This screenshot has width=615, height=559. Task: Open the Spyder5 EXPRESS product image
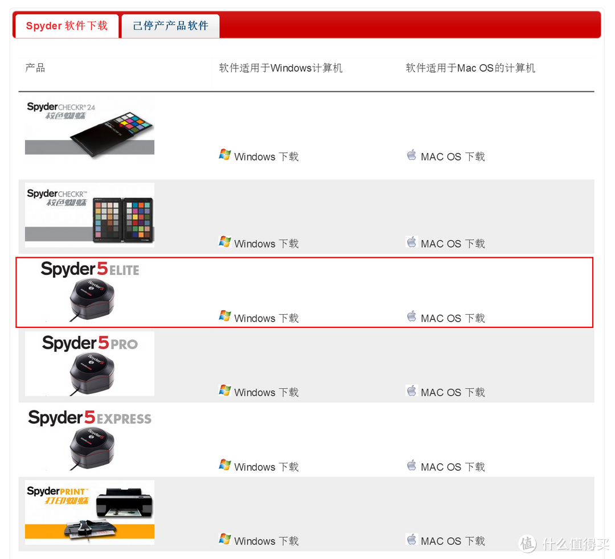point(90,438)
